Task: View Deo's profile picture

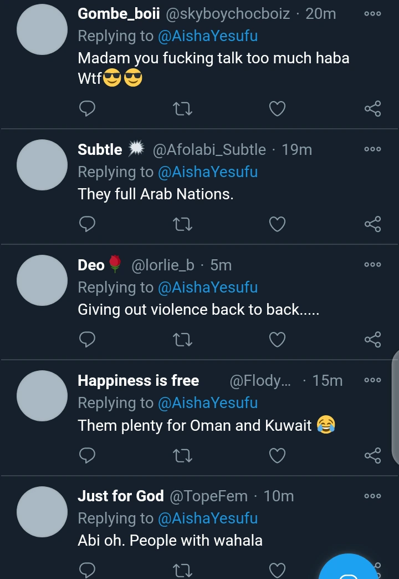Action: click(42, 280)
